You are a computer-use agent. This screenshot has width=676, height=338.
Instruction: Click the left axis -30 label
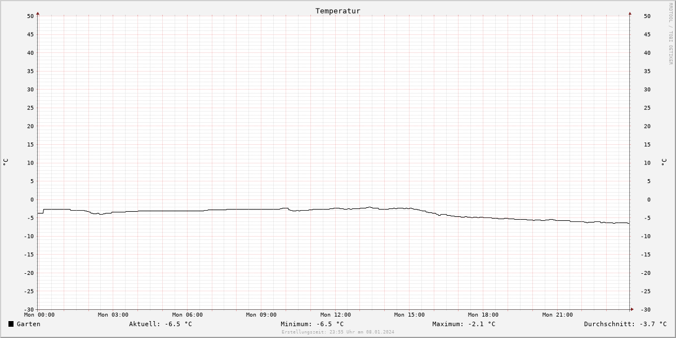click(29, 310)
